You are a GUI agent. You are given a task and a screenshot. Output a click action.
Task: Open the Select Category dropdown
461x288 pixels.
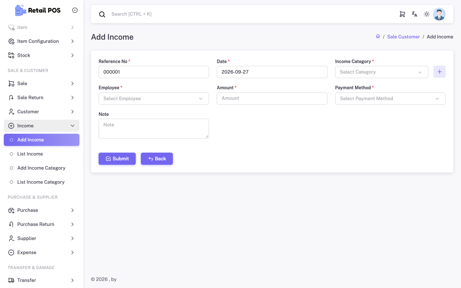tap(382, 72)
